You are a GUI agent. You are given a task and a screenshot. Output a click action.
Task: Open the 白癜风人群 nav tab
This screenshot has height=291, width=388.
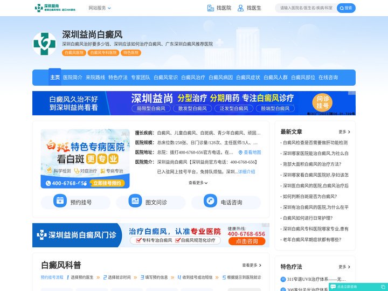click(x=276, y=77)
